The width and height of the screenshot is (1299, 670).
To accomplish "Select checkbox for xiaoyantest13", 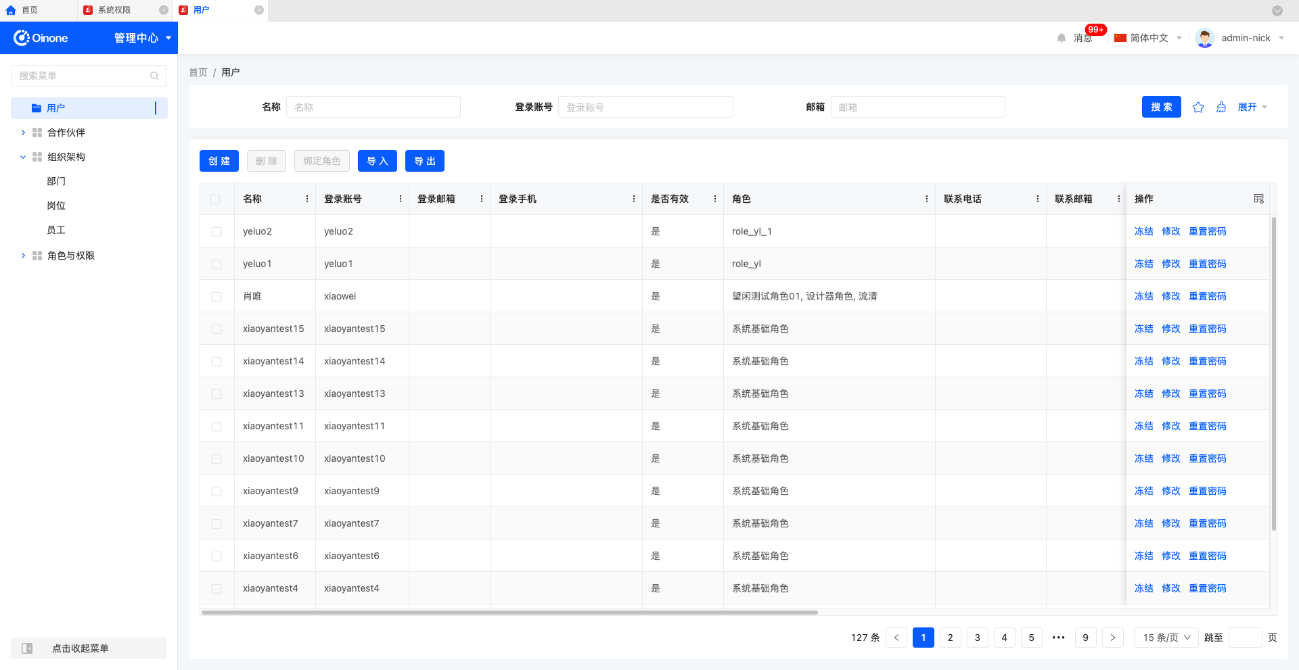I will tap(216, 394).
